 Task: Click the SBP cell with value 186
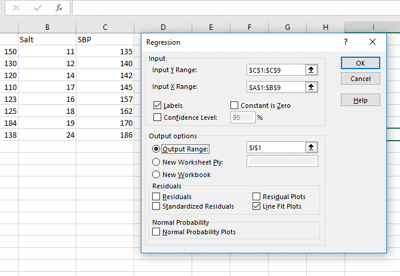105,135
